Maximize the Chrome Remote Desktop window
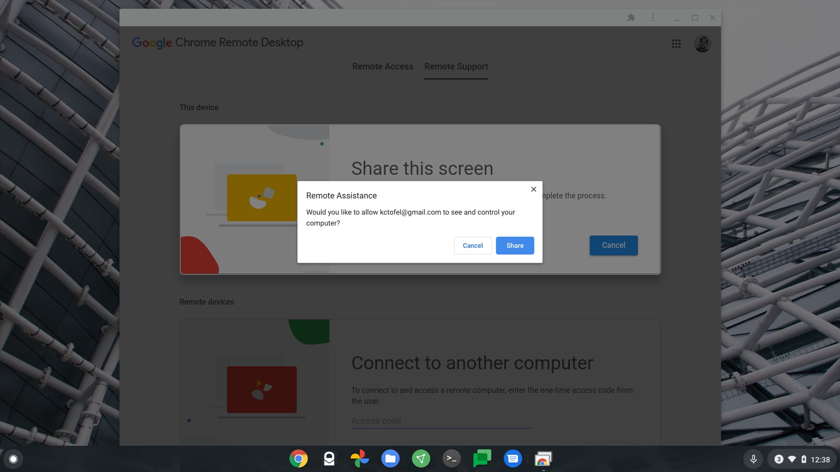This screenshot has width=840, height=472. point(695,17)
